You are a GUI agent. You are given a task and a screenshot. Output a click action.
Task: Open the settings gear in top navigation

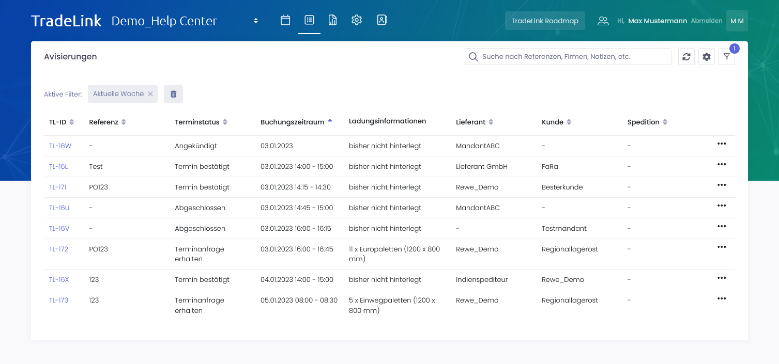pyautogui.click(x=356, y=20)
